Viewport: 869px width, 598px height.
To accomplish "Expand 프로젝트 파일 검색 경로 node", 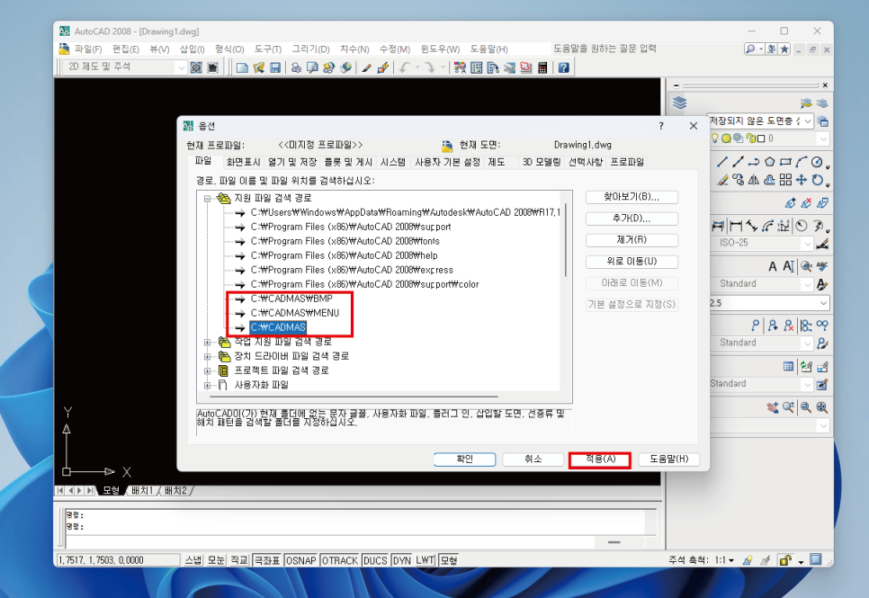I will point(207,370).
